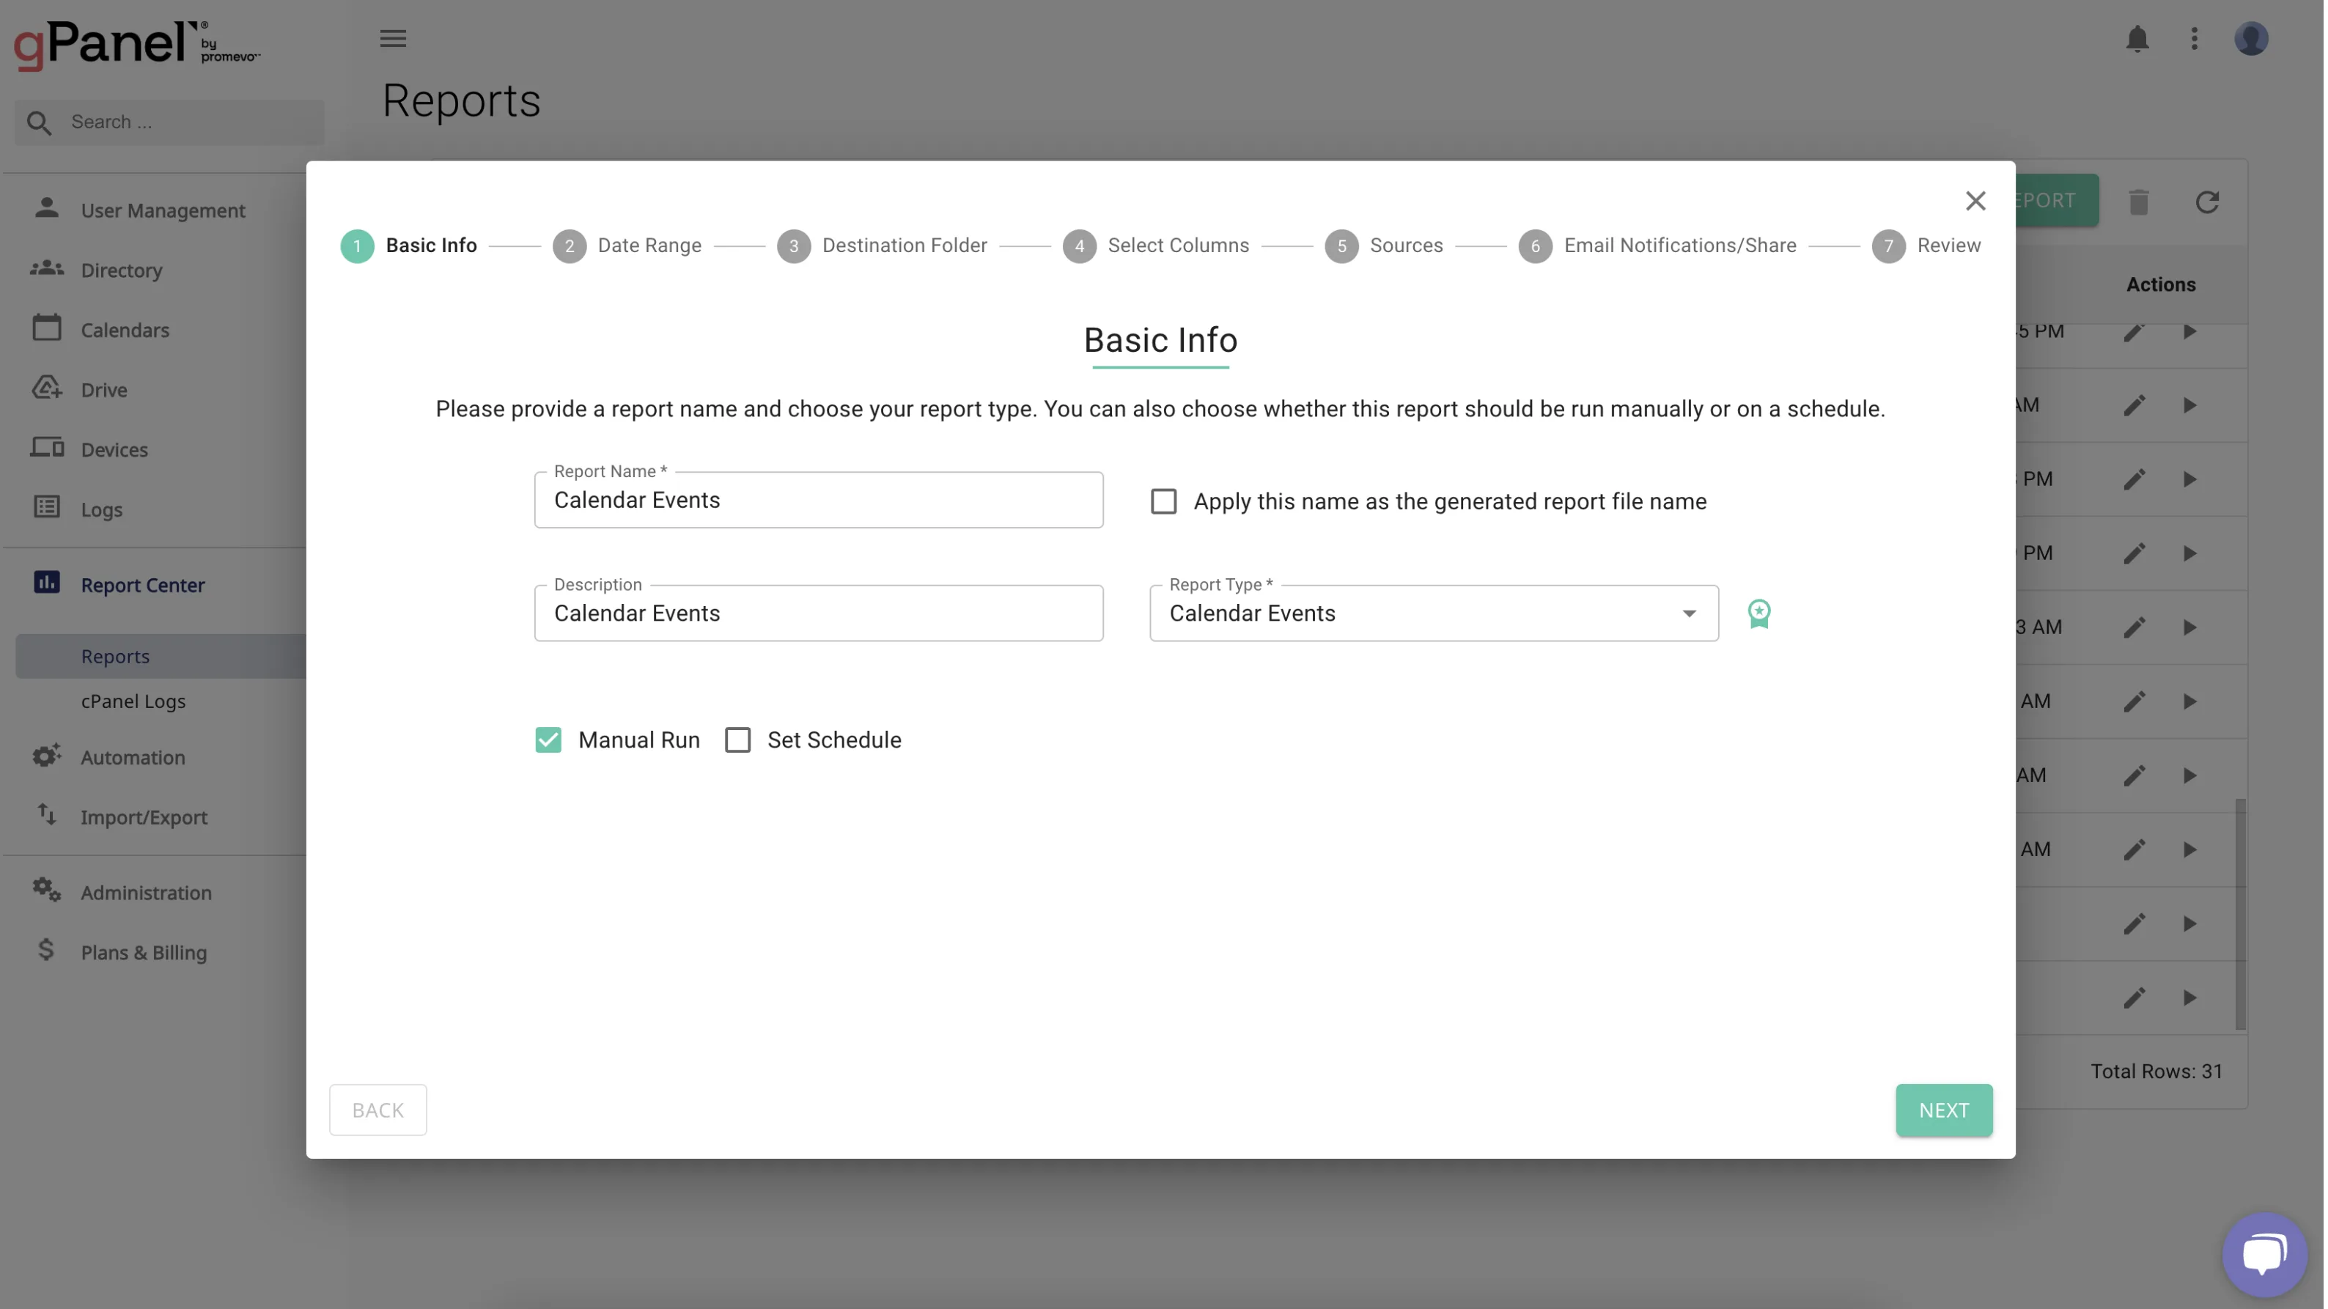This screenshot has width=2328, height=1309.
Task: Click the Plans & Billing dollar icon
Action: (x=46, y=951)
